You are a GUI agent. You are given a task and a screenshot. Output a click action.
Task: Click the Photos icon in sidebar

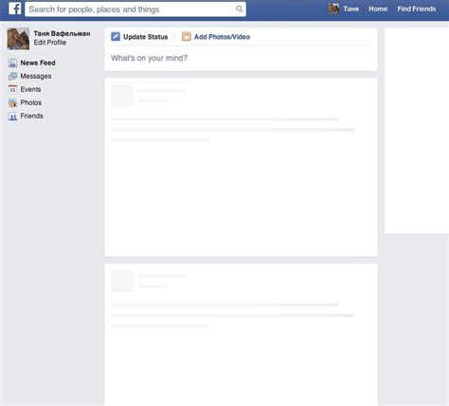12,102
